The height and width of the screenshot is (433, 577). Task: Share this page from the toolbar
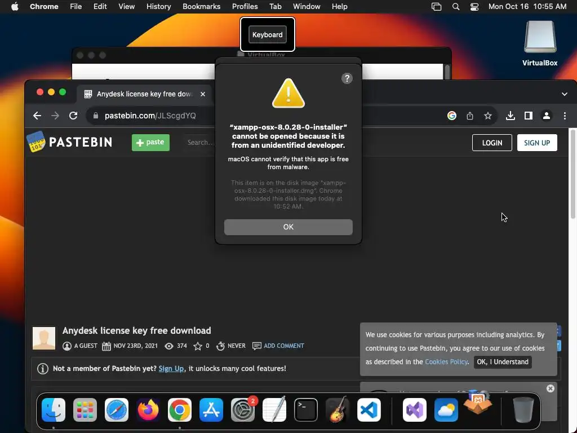470,116
